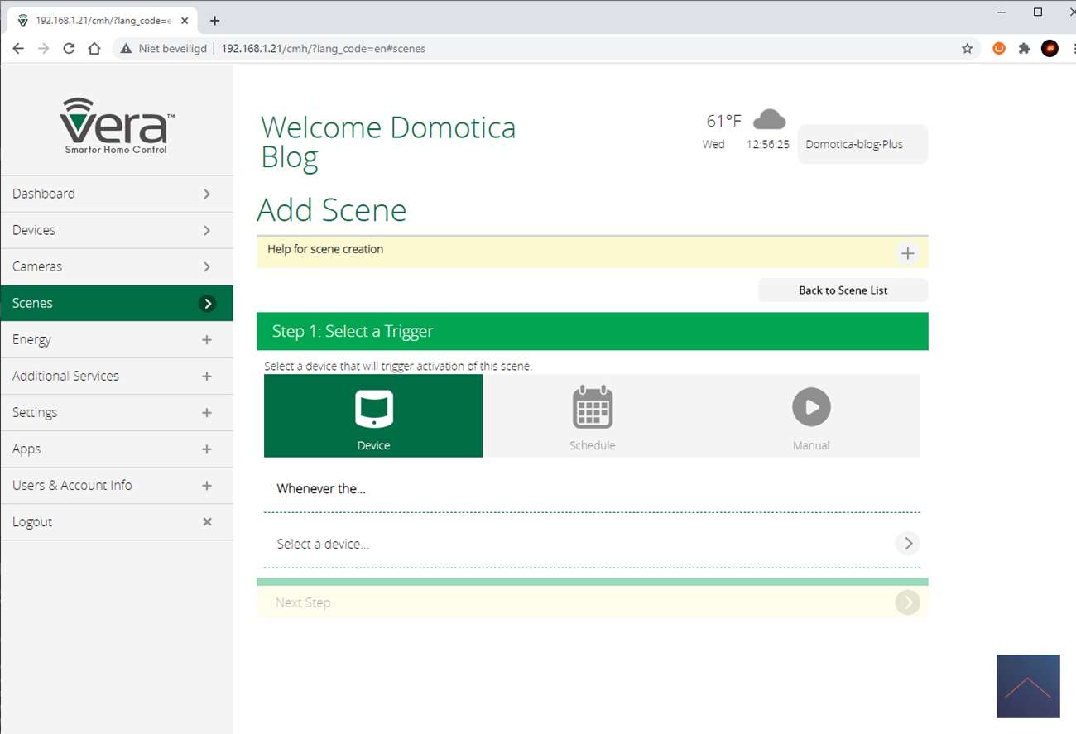Image resolution: width=1076 pixels, height=734 pixels.
Task: Click the Vera logo
Action: coord(117,125)
